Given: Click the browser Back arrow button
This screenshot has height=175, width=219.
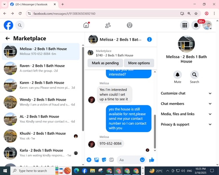Looking at the screenshot, I should 5,14.
